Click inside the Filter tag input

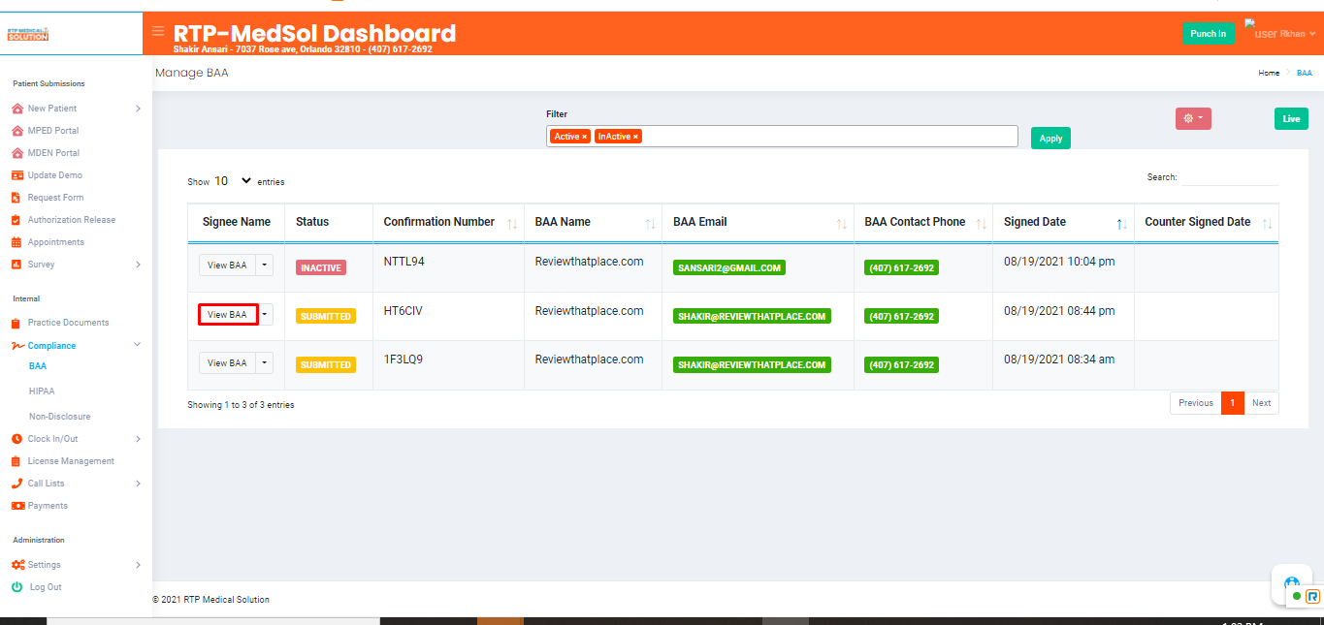782,137
